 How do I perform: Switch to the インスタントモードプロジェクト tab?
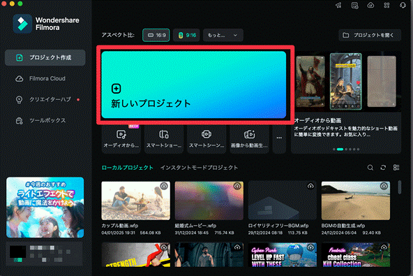[199, 168]
